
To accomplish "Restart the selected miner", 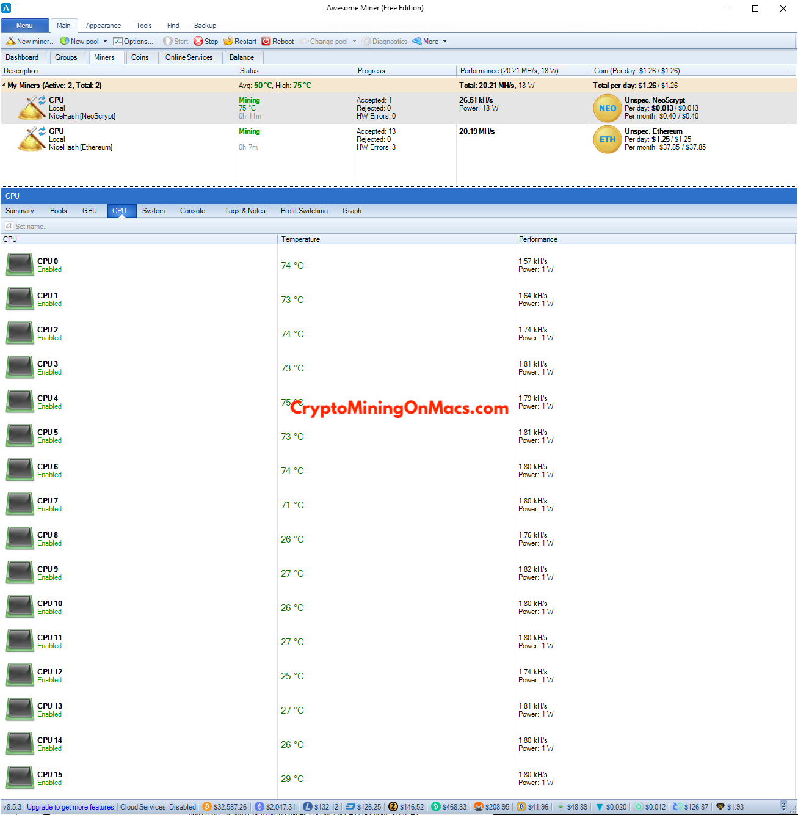I will point(240,42).
